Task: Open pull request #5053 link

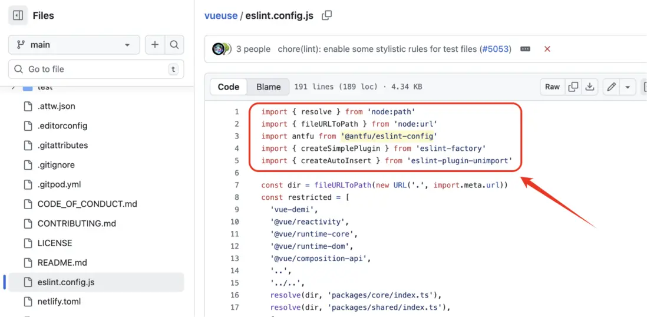Action: pos(494,49)
